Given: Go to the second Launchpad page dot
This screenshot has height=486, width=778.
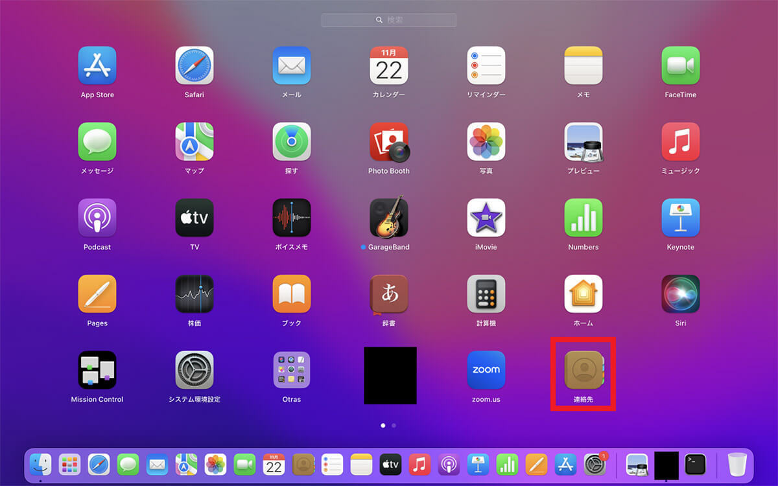Looking at the screenshot, I should (394, 426).
